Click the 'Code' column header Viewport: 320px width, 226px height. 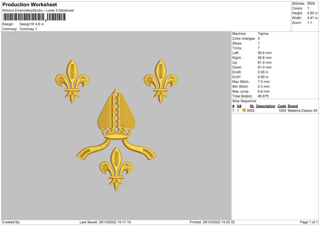[282, 106]
